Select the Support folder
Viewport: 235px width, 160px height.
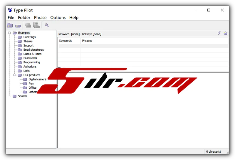tap(28, 45)
